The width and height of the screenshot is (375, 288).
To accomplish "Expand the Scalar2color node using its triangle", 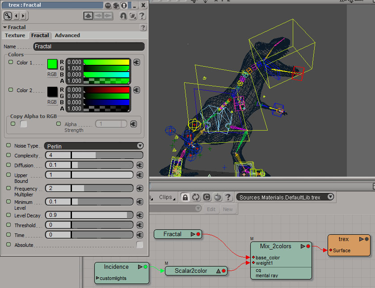I will [x=218, y=271].
